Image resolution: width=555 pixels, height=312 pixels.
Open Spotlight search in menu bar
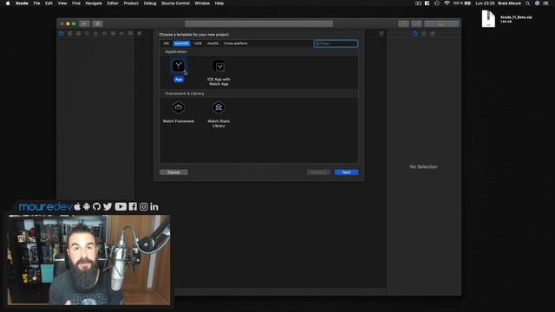coord(528,3)
